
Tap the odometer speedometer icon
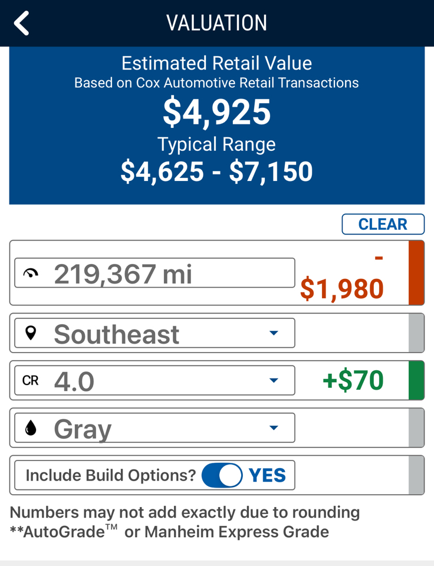(31, 274)
